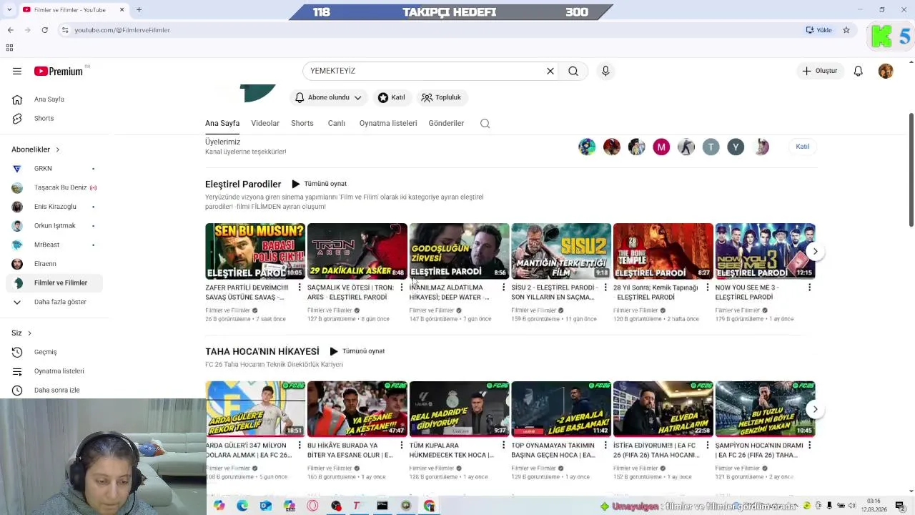Image resolution: width=915 pixels, height=515 pixels.
Task: Open the Canlı tab
Action: coord(337,123)
